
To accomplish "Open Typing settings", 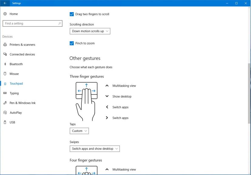I will (14, 93).
